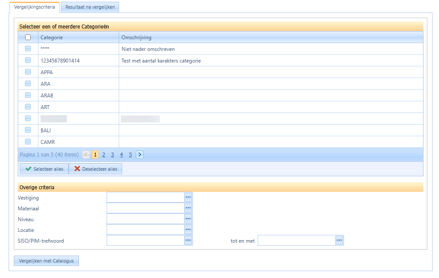Click 'Vergelijken met Catalogus' button

pos(46,261)
